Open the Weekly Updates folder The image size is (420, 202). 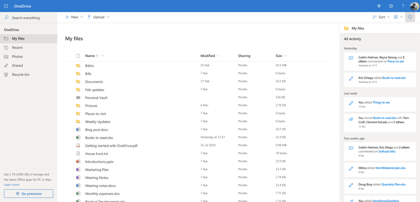tap(98, 122)
